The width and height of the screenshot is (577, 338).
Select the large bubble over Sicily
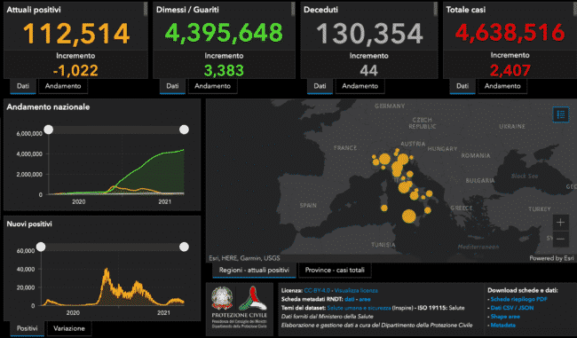409,216
